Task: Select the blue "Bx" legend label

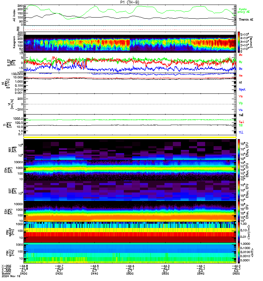Action: 241,68
